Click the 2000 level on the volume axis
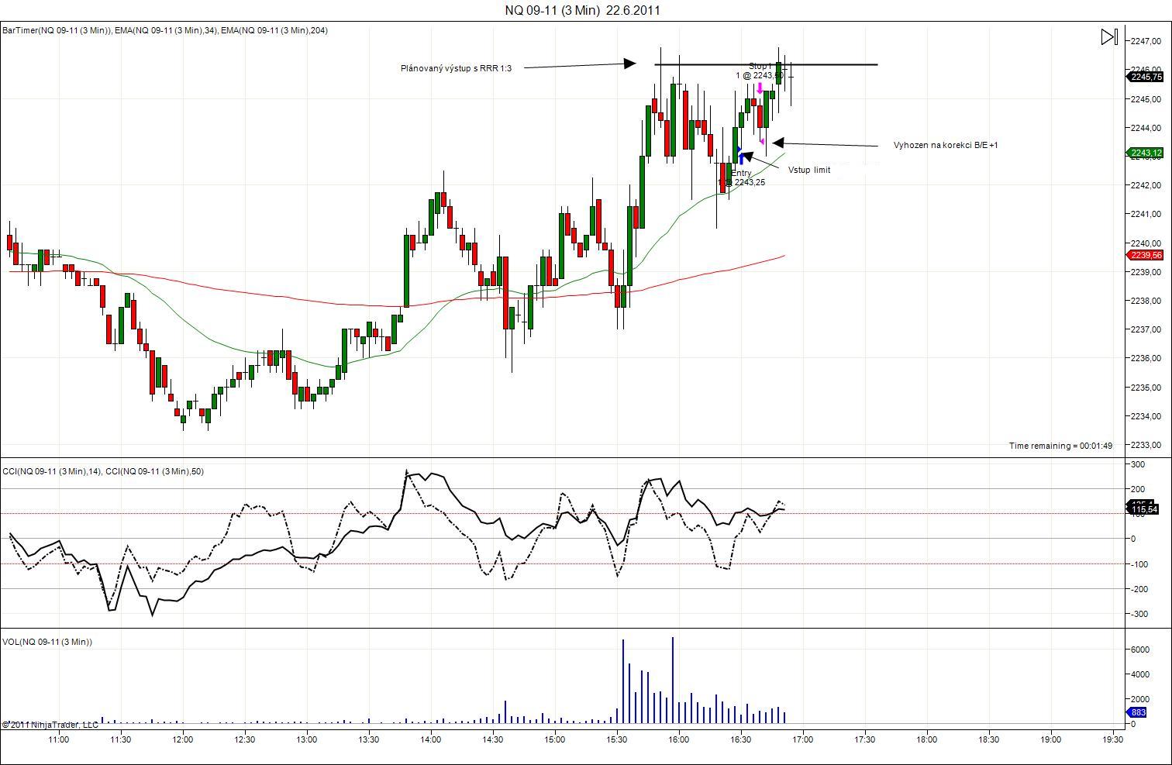Viewport: 1172px width, 765px height. click(1139, 699)
